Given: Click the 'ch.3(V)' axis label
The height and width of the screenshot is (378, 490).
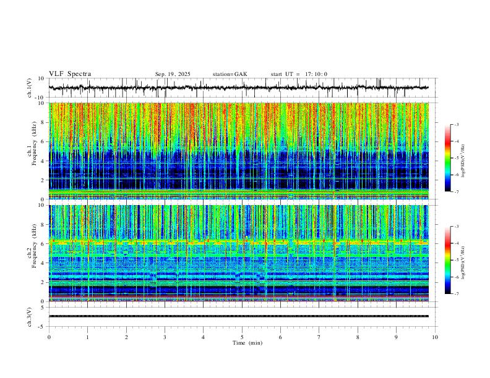Looking at the screenshot, I should pos(30,317).
